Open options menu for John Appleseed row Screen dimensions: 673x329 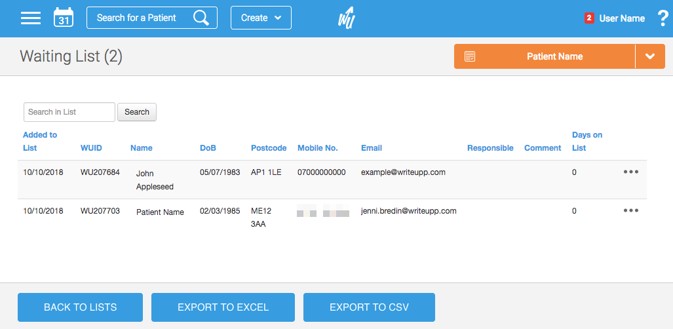click(630, 172)
